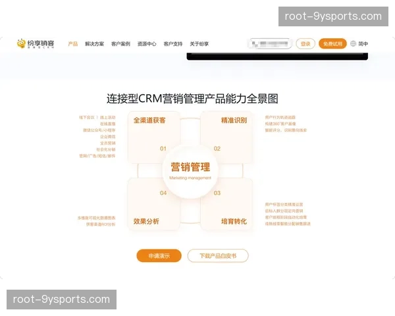Click the 01 step number

[163, 149]
